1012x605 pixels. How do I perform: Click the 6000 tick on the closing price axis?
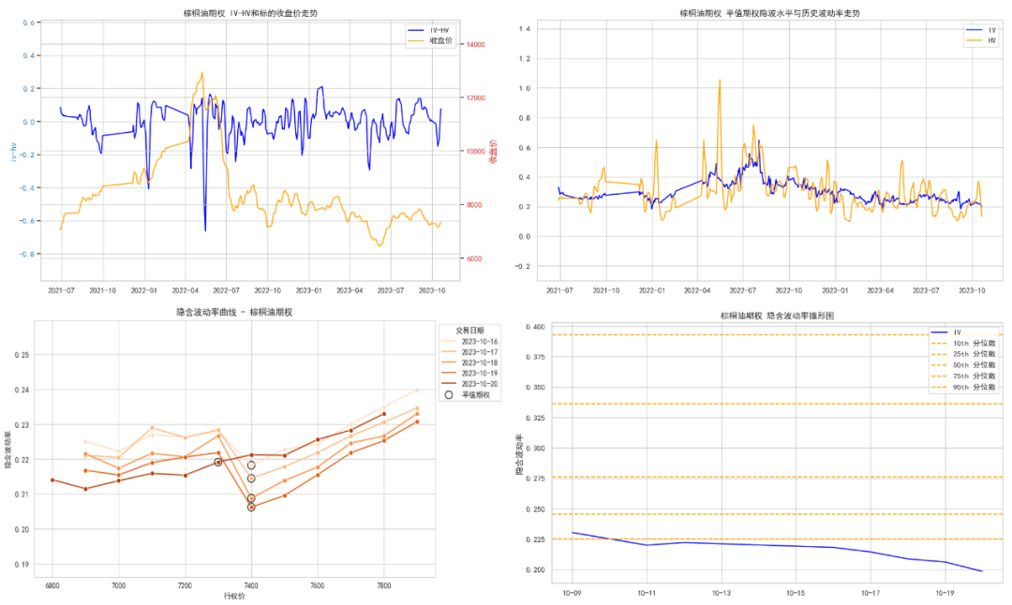point(474,258)
